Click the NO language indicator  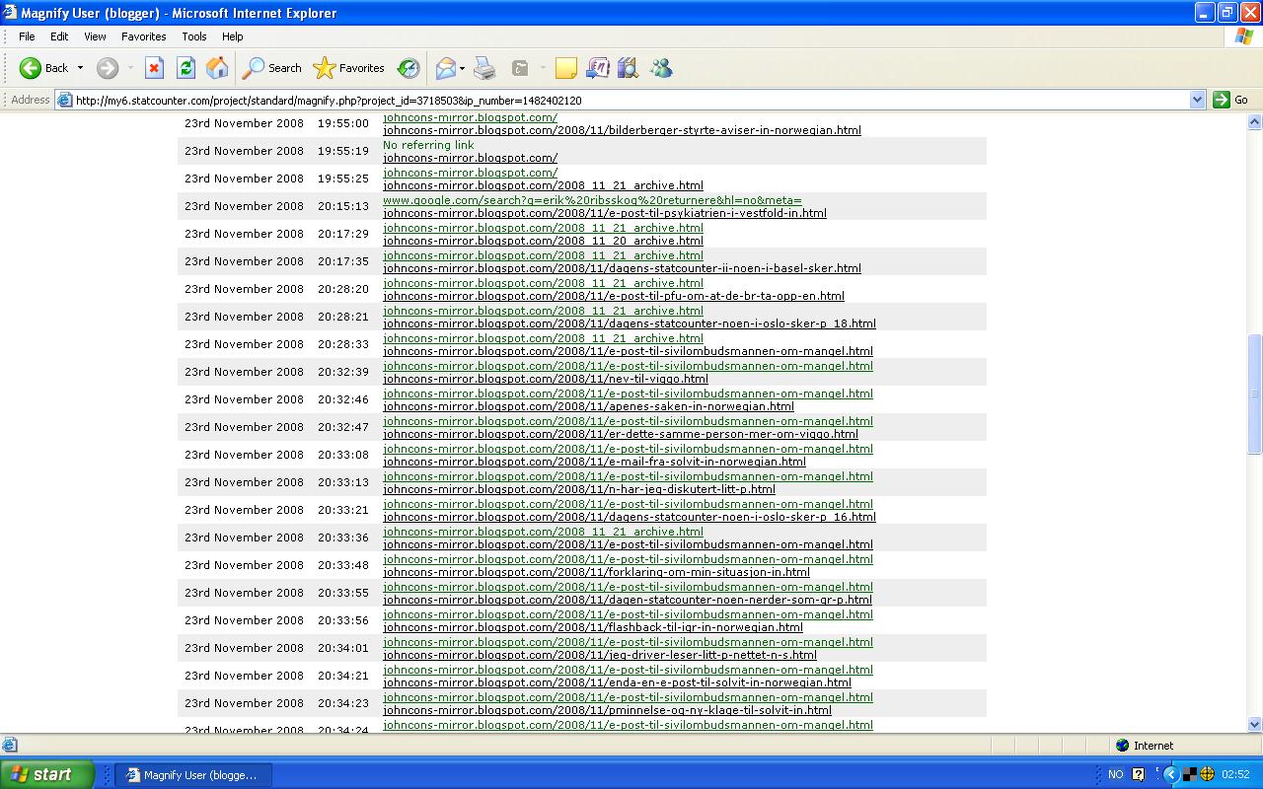(1115, 774)
